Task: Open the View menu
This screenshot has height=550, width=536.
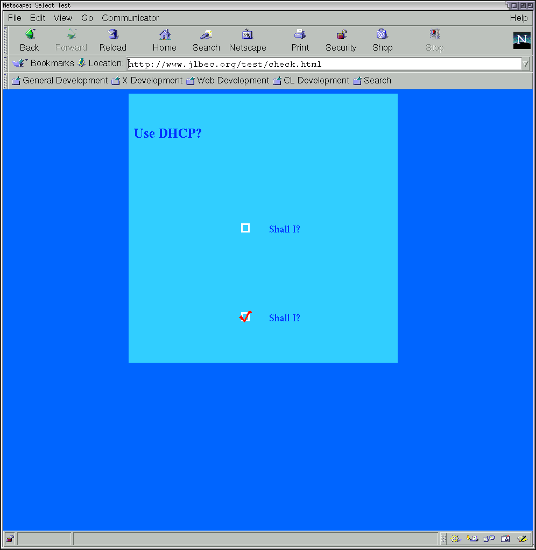Action: (63, 18)
